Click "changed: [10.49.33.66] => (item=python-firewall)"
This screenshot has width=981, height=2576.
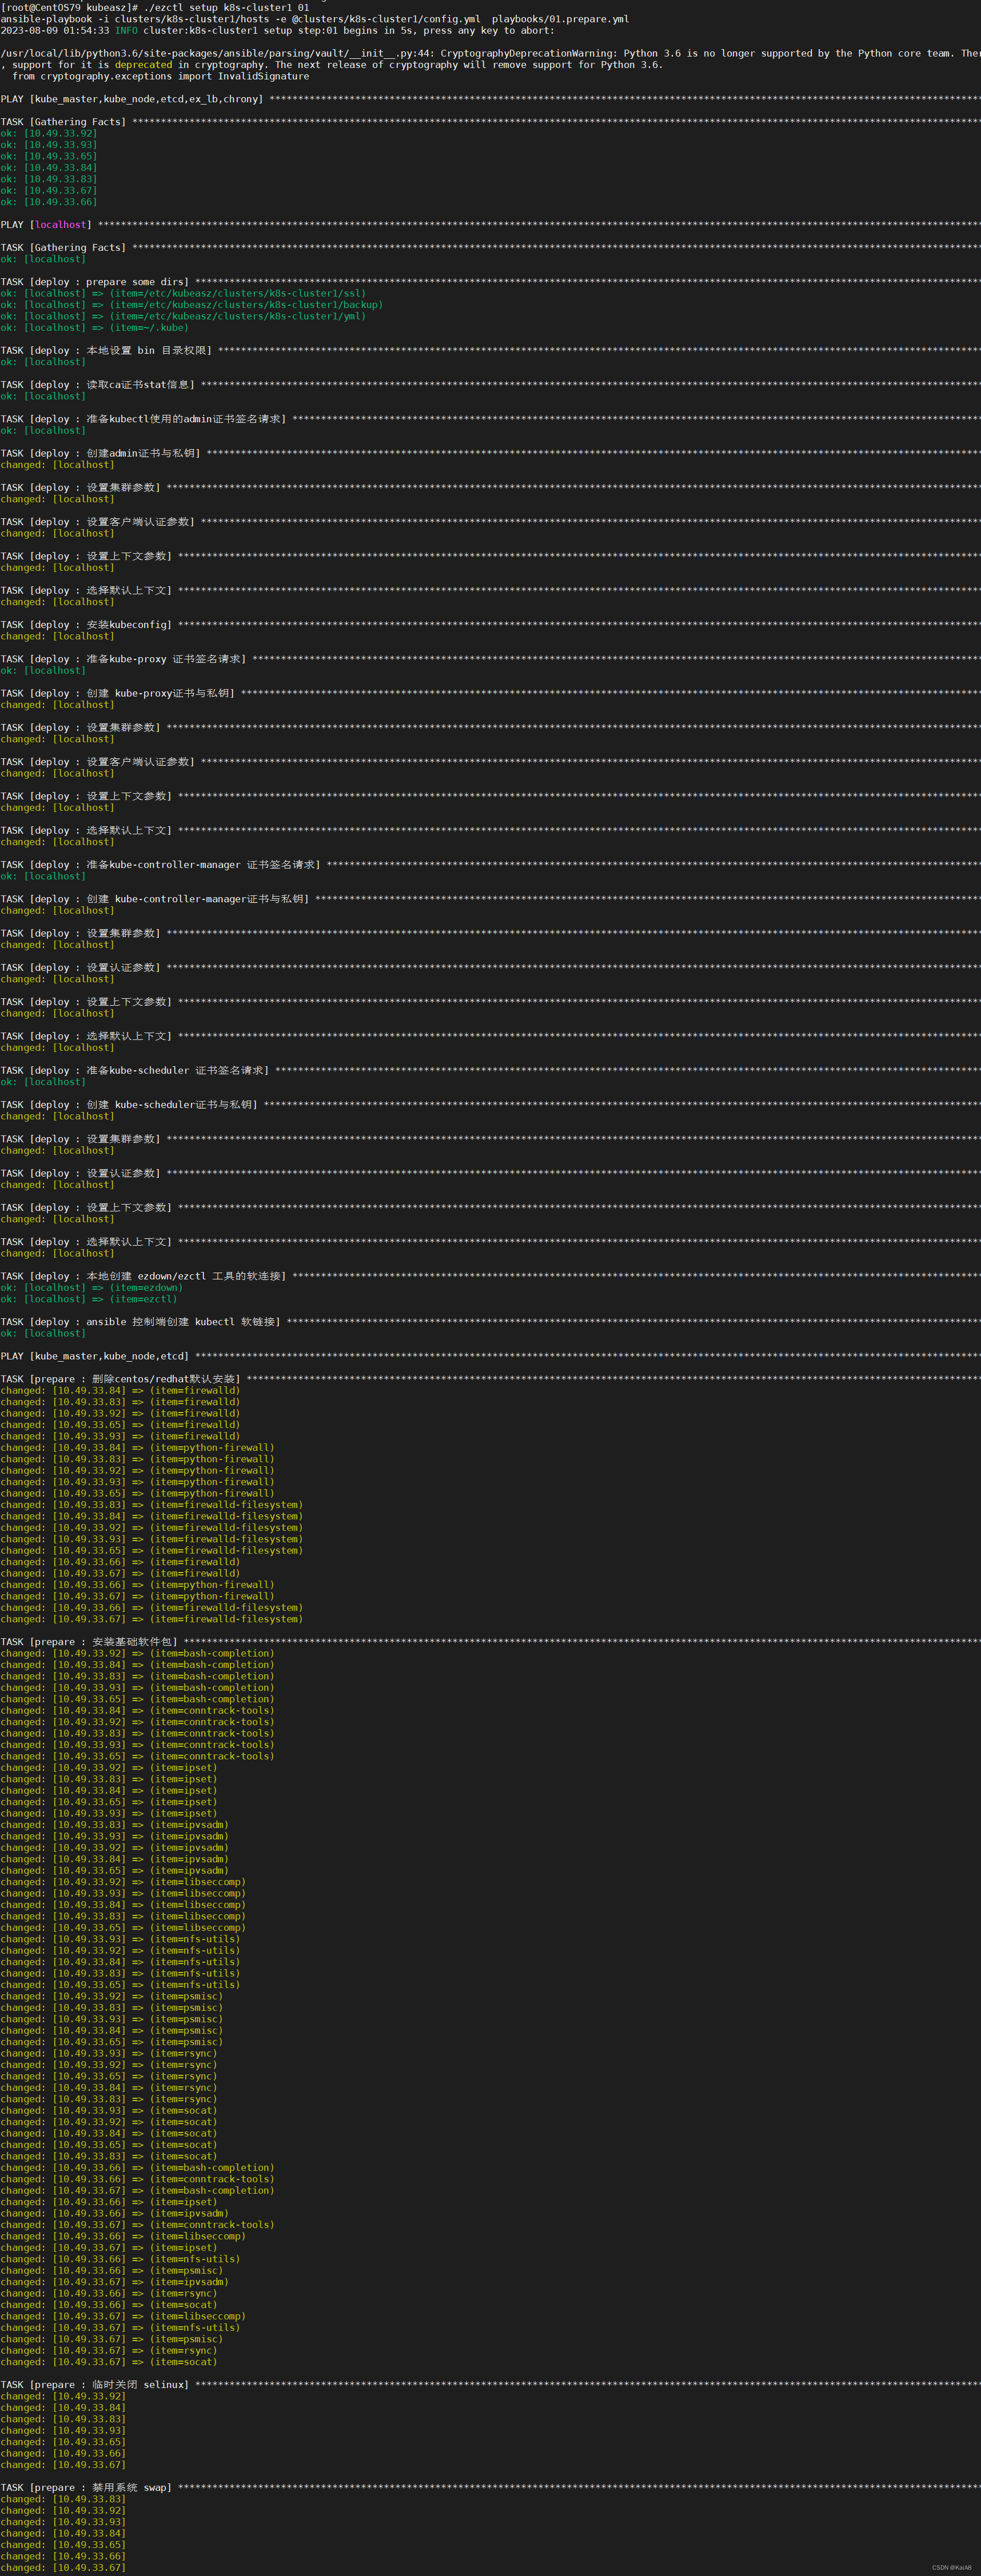(138, 1585)
